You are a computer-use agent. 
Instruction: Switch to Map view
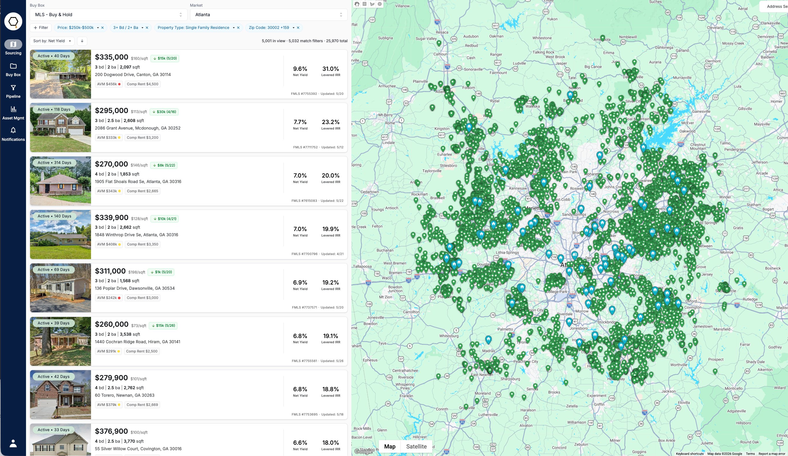[390, 446]
